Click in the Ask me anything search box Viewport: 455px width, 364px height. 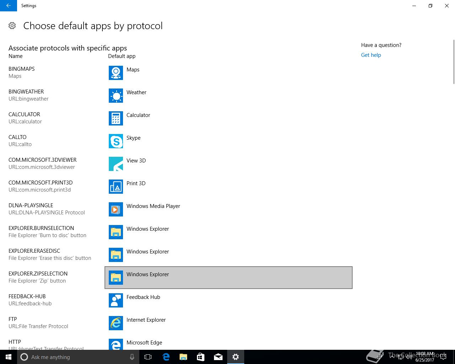pos(78,357)
